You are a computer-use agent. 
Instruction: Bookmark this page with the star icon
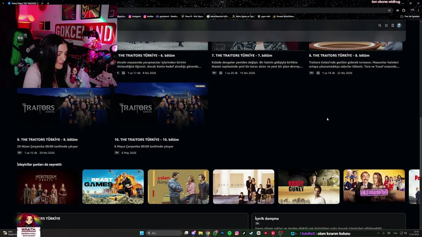(x=389, y=10)
